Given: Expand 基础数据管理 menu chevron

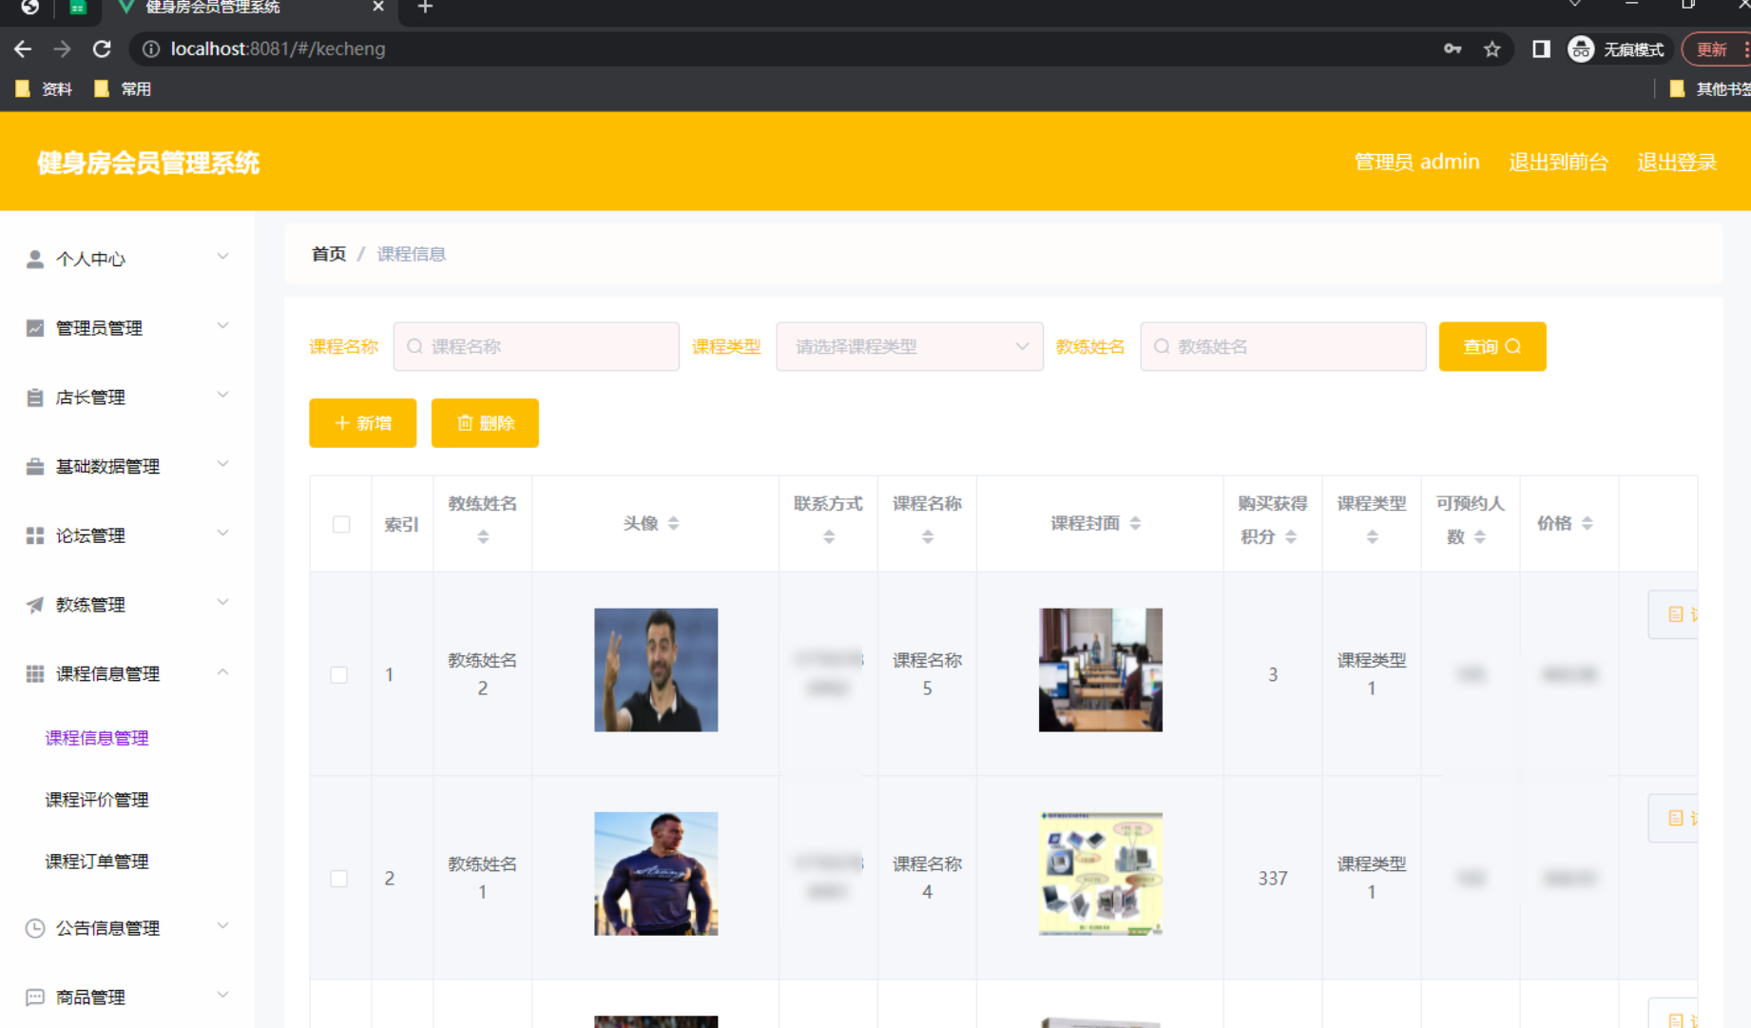Looking at the screenshot, I should coord(222,464).
